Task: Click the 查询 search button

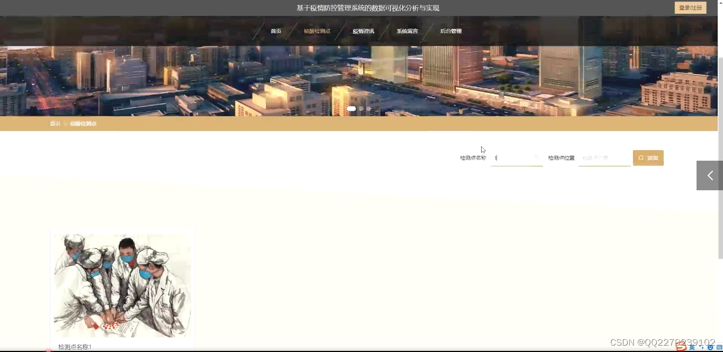Action: [648, 158]
